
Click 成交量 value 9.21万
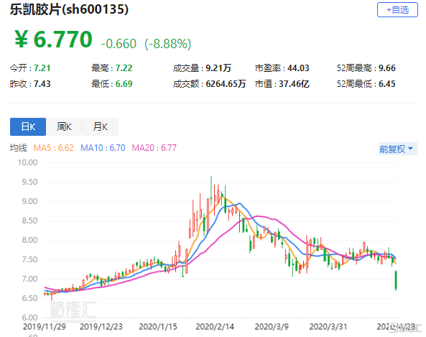(218, 68)
